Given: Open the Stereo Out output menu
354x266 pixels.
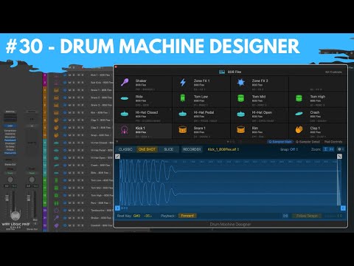Looking at the screenshot, I should [10, 165].
